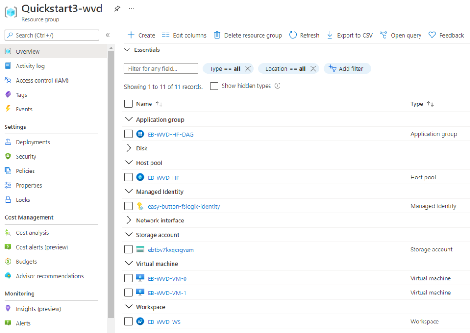This screenshot has width=470, height=333.
Task: Collapse the Workspace group
Action: coord(129,307)
